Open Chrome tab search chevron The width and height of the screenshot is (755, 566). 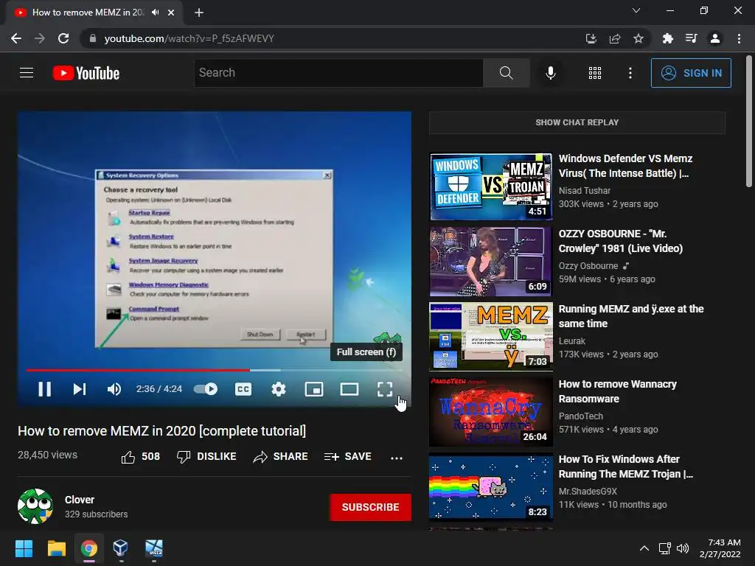tap(636, 10)
